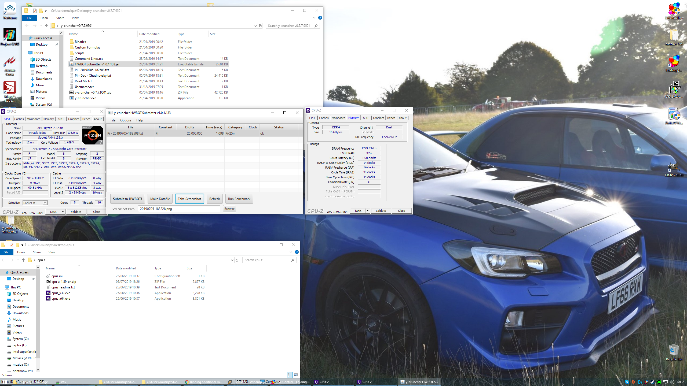Open Tools dropdown arrow in Memory CPU-Z window
This screenshot has width=687, height=386.
click(368, 211)
